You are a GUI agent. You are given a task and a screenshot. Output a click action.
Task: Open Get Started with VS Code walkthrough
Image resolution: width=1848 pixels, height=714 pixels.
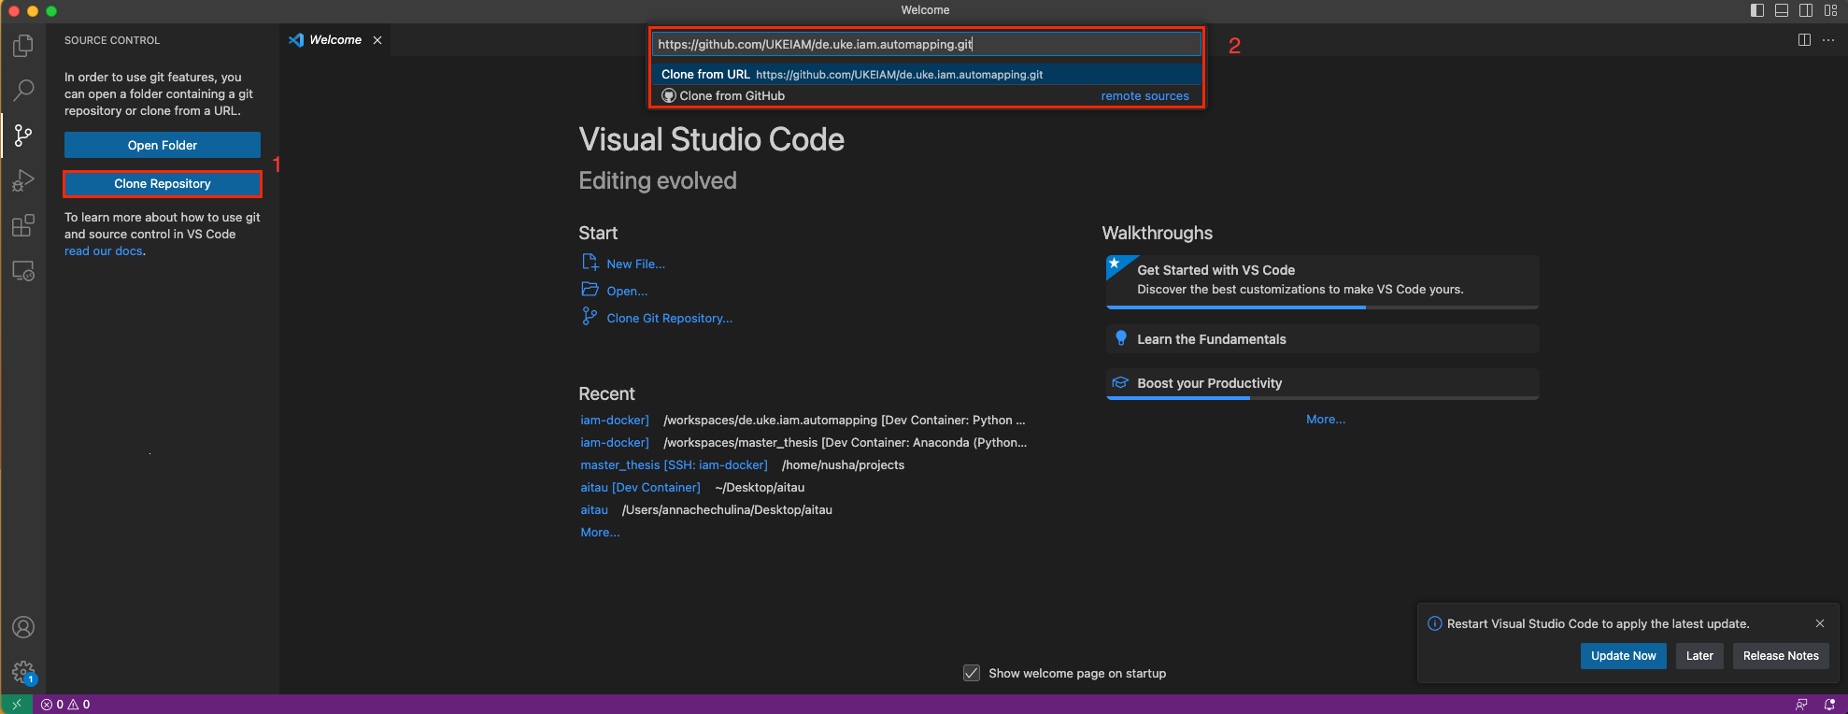[x=1322, y=281]
